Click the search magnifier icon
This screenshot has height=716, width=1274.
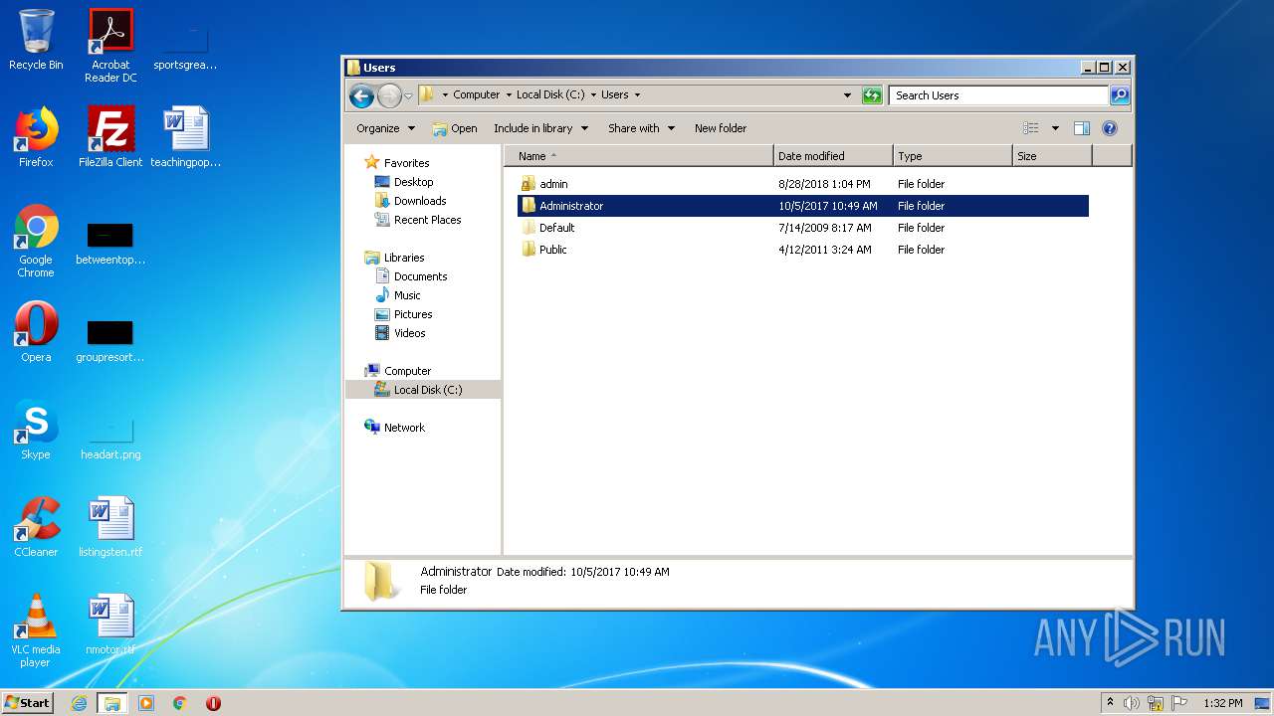(x=1120, y=95)
